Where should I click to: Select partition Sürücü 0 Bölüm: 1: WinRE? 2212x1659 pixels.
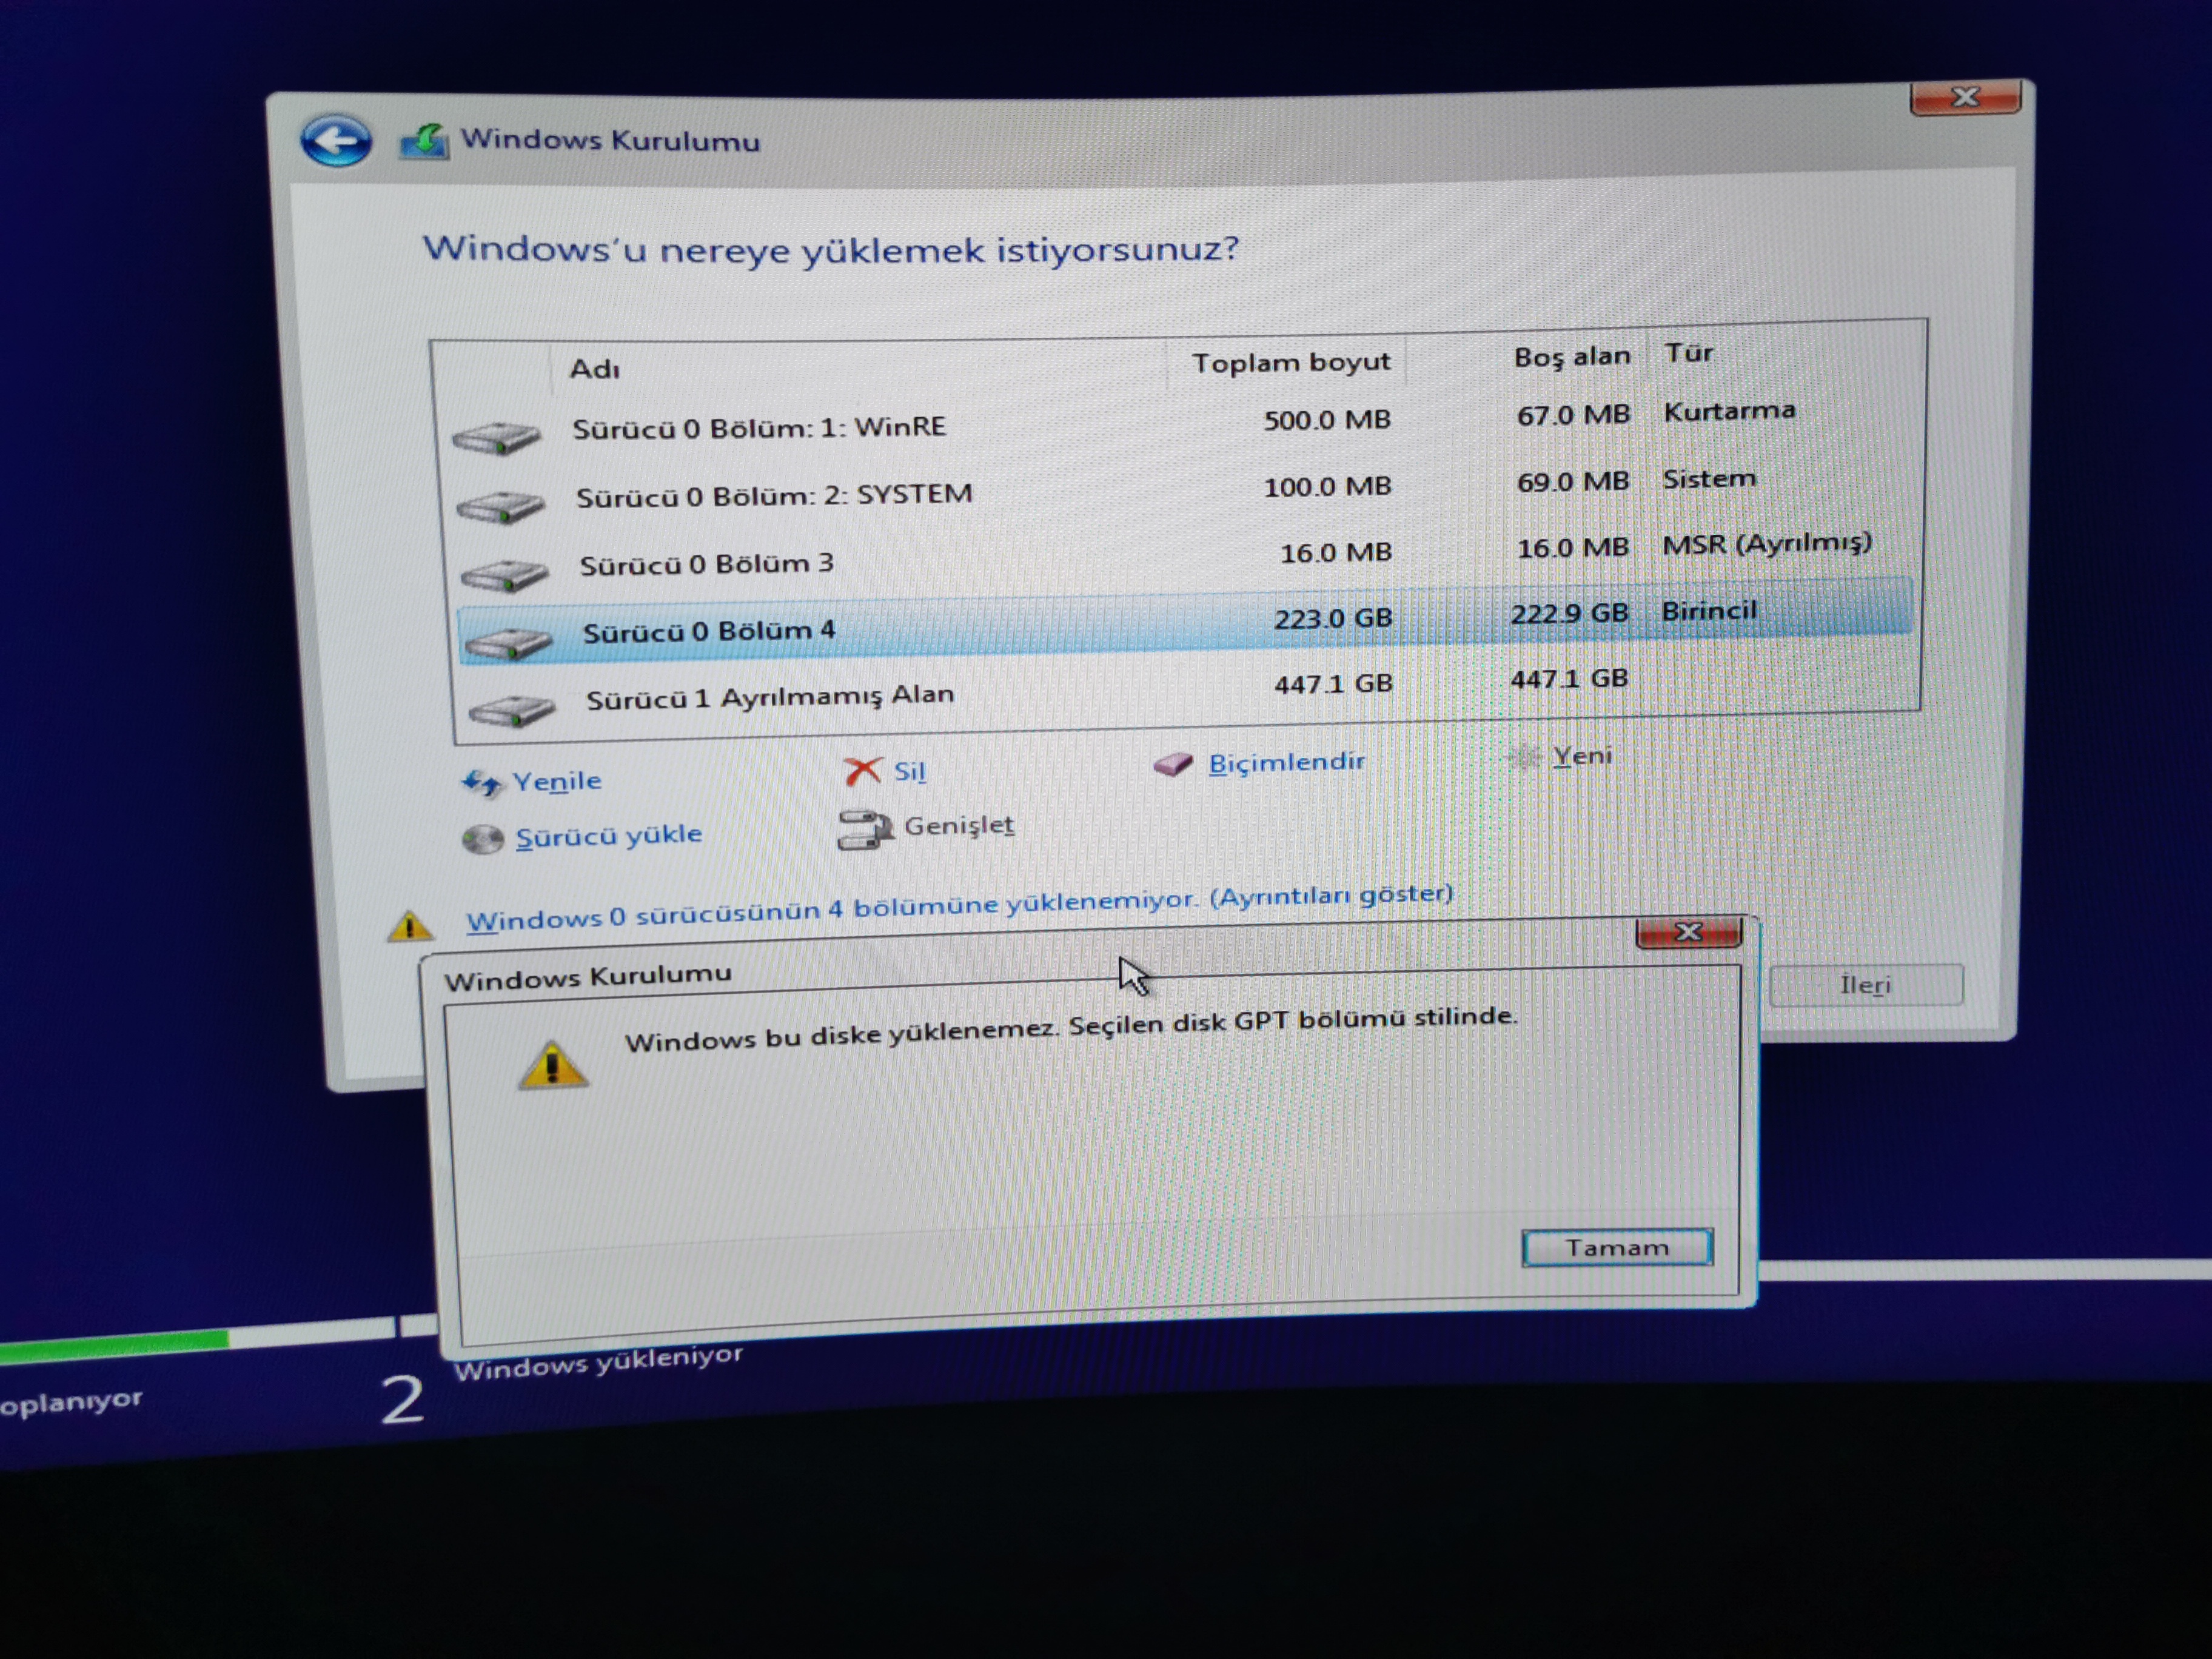pos(758,429)
